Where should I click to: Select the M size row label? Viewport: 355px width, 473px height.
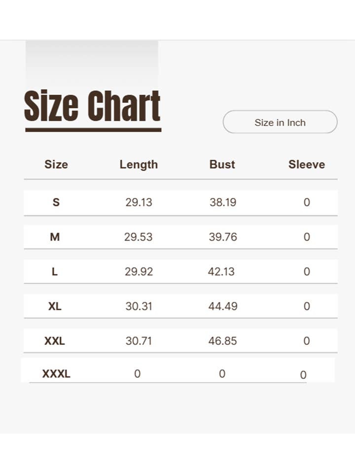click(x=55, y=237)
